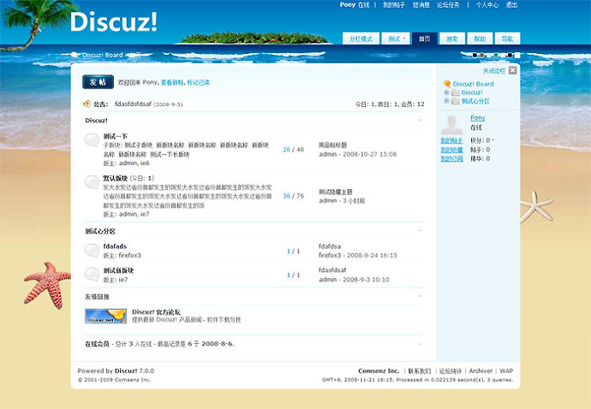
Task: Open the 测试一下 forum title
Action: pyautogui.click(x=116, y=136)
